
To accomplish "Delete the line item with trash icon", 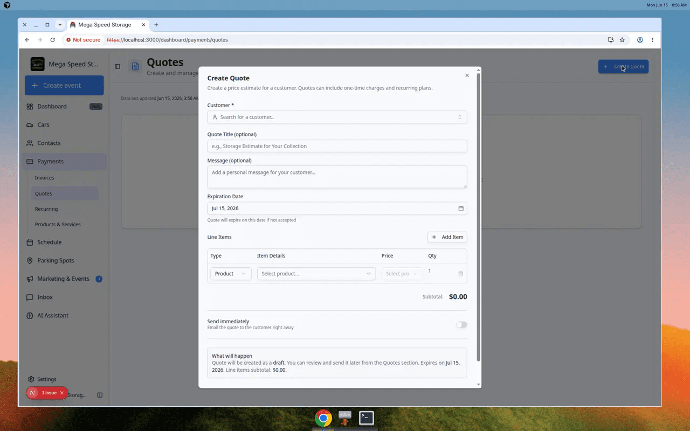I will pyautogui.click(x=460, y=274).
